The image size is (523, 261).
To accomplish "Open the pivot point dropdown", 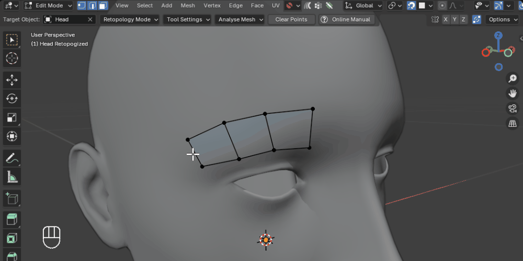I will [394, 5].
